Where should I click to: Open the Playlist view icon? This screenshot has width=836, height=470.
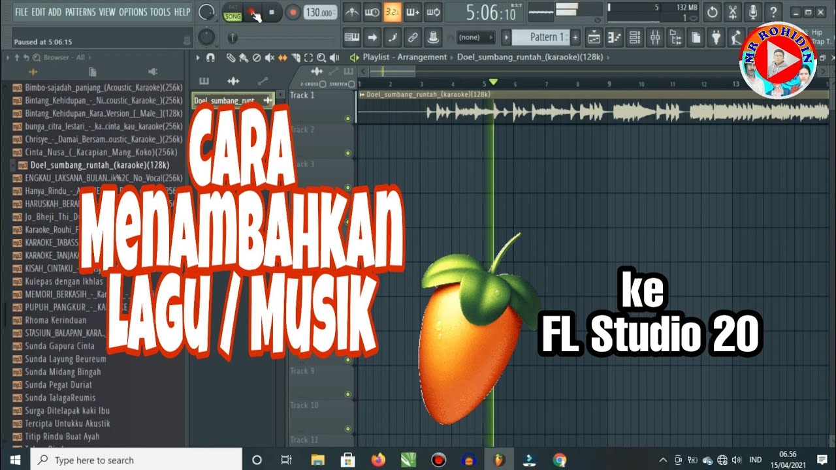coord(594,37)
